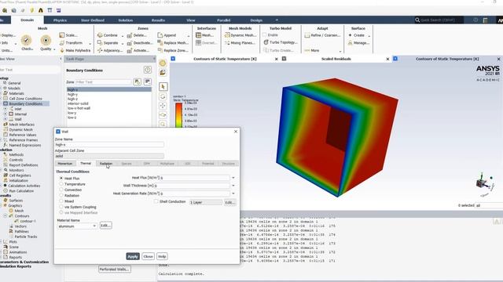Expand the Wall tree node
Image resolution: width=503 pixels, height=282 pixels.
click(x=6, y=119)
